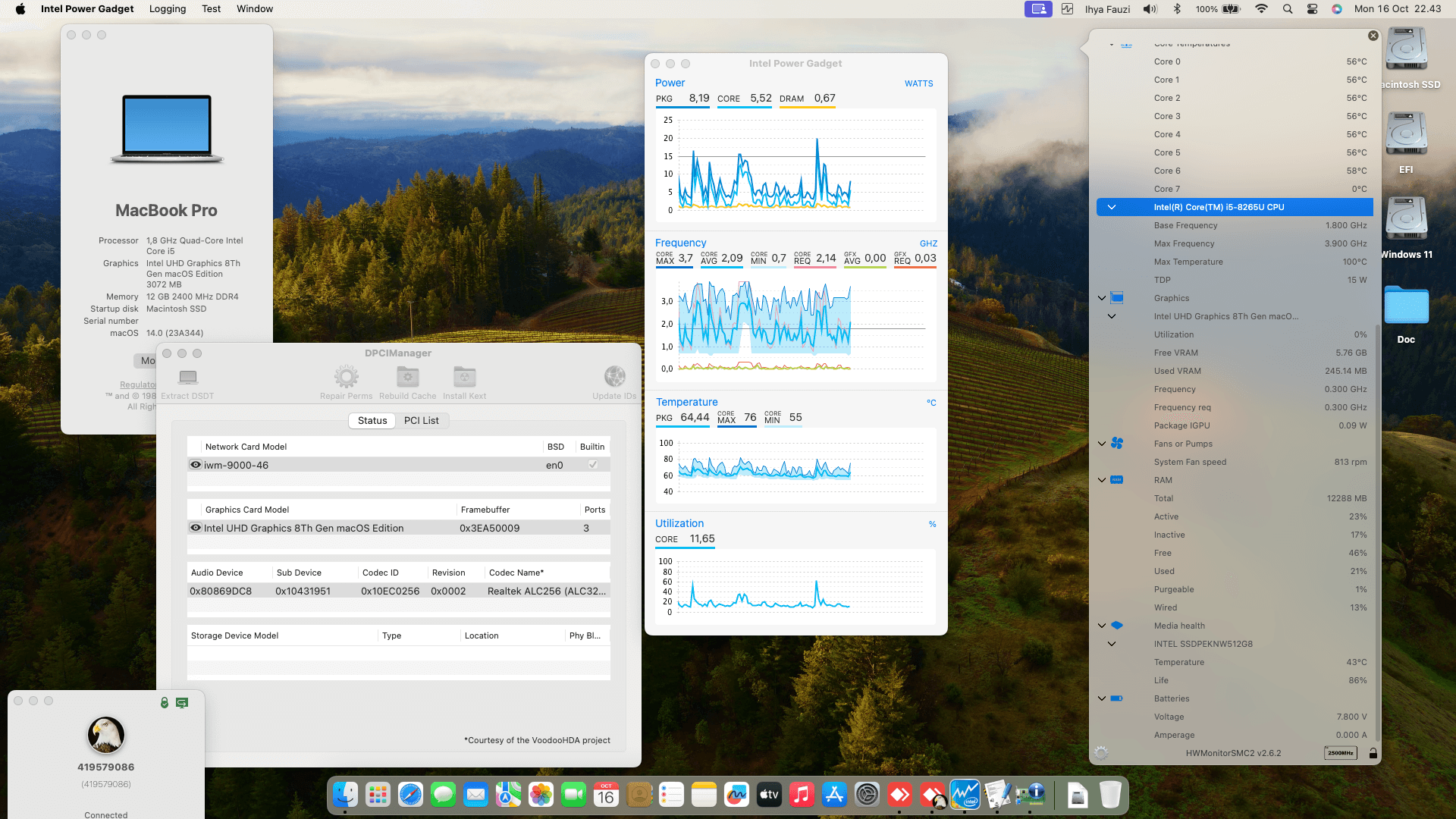The image size is (1456, 819).
Task: Select the Realtek ALC256 codec row
Action: click(x=399, y=591)
